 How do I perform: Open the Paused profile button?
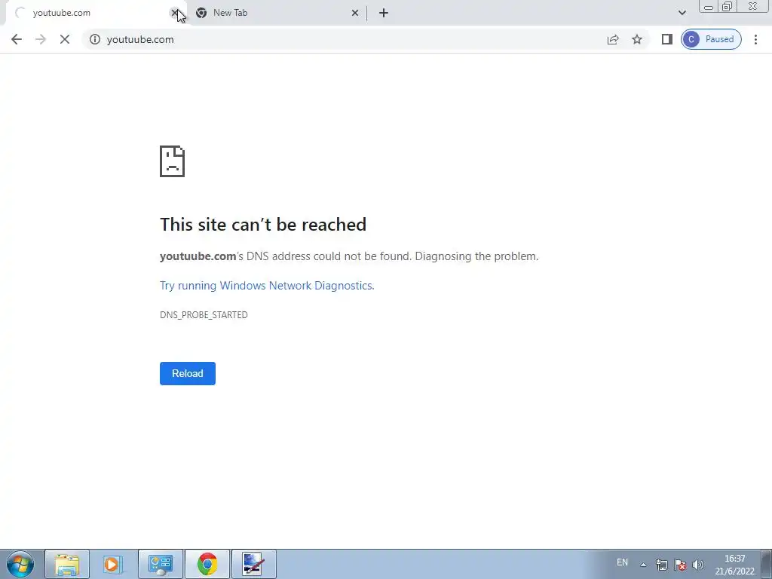point(711,39)
